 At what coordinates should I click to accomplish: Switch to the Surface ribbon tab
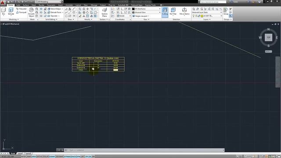[26, 5]
